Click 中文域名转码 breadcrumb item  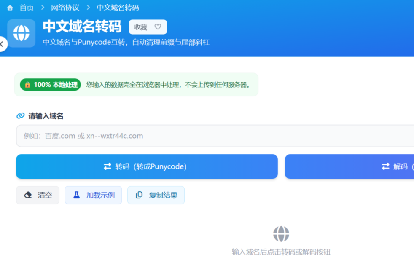click(118, 8)
